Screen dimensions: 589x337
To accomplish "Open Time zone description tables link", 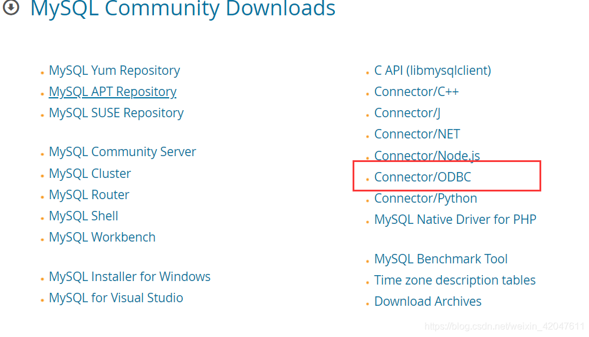I will pos(455,280).
